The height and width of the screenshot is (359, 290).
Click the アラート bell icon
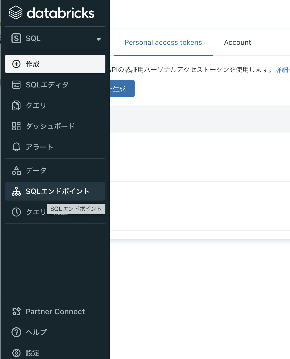16,147
